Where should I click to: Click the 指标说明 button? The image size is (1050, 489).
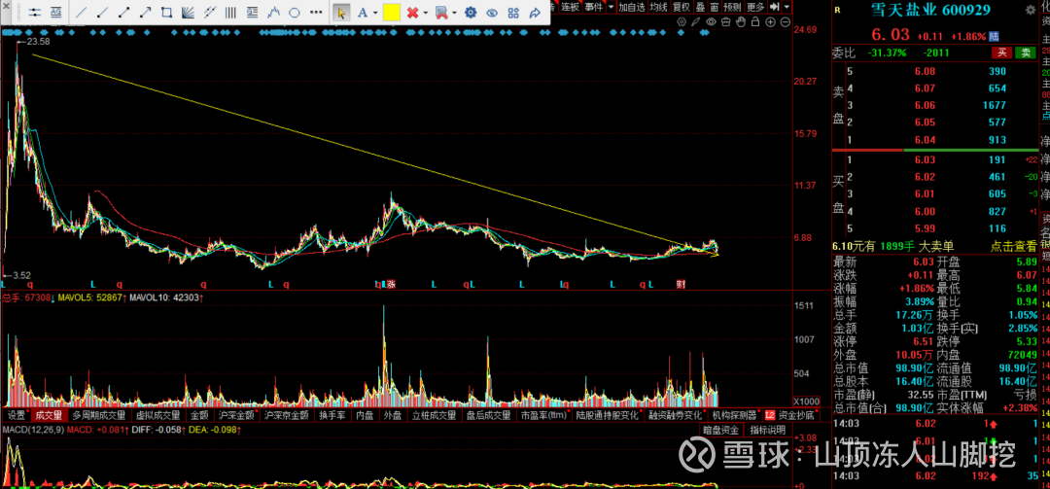coord(767,430)
